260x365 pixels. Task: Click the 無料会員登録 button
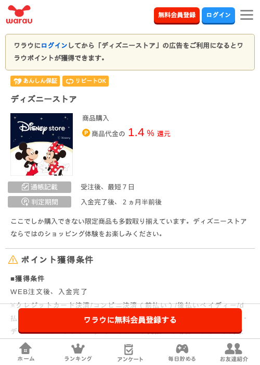pyautogui.click(x=177, y=15)
